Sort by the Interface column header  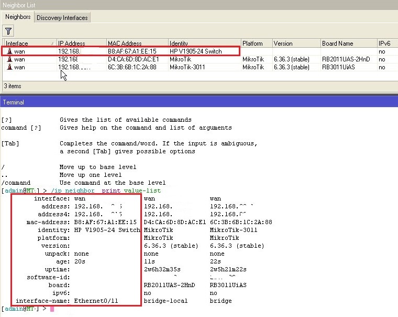pyautogui.click(x=29, y=43)
